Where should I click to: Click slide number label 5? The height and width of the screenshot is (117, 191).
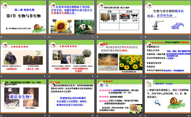click(x=45, y=76)
